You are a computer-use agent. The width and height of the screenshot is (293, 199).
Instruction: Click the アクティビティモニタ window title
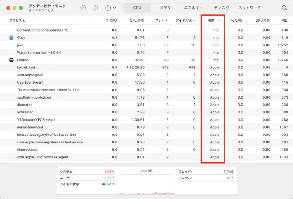(x=47, y=6)
